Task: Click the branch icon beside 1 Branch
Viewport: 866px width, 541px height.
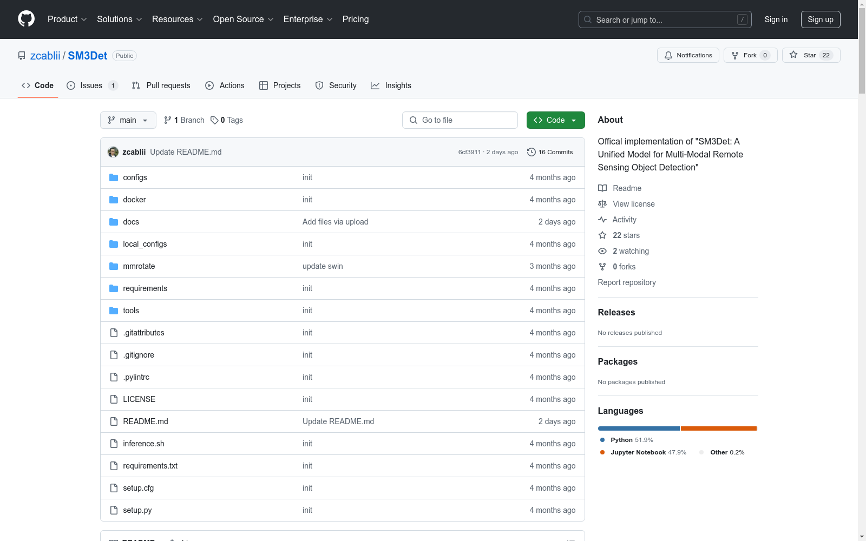Action: tap(168, 120)
